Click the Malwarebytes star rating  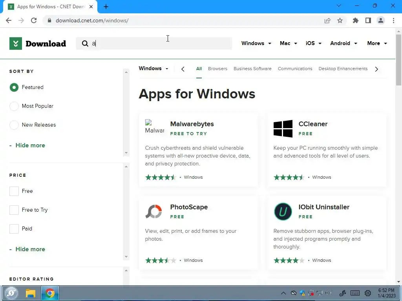click(161, 178)
